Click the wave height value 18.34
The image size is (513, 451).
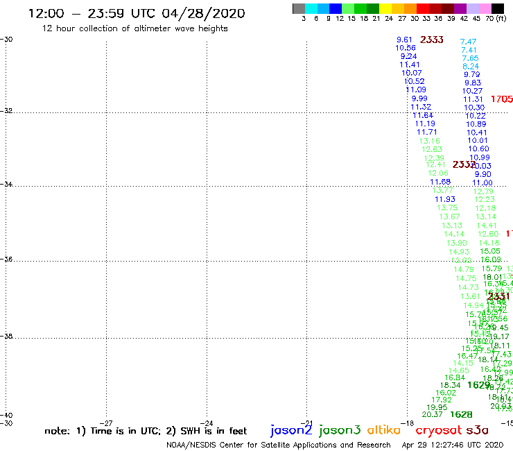(450, 385)
